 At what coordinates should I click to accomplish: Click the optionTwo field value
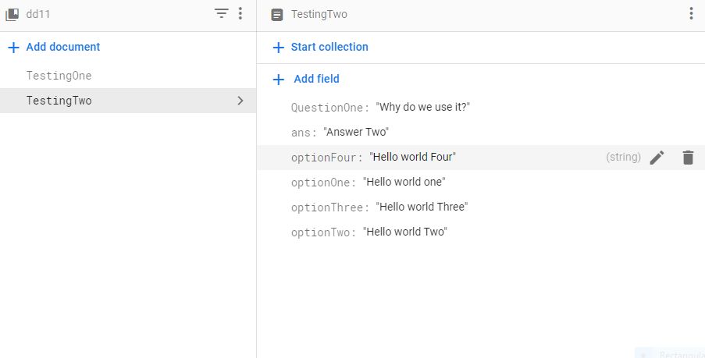pos(404,232)
